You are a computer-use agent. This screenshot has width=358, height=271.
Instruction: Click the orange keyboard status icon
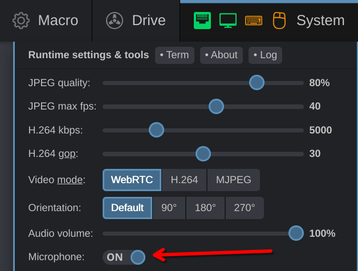click(x=254, y=21)
